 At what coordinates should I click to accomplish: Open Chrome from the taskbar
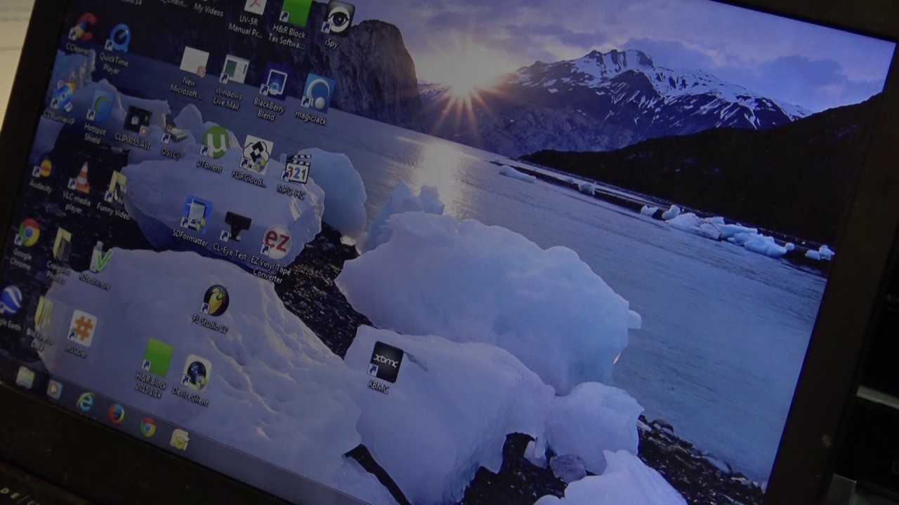[147, 426]
